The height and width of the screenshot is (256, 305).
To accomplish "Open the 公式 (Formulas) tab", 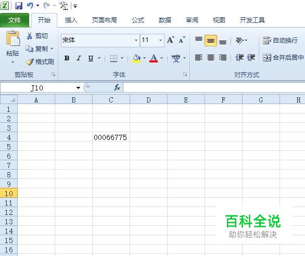I will (138, 20).
